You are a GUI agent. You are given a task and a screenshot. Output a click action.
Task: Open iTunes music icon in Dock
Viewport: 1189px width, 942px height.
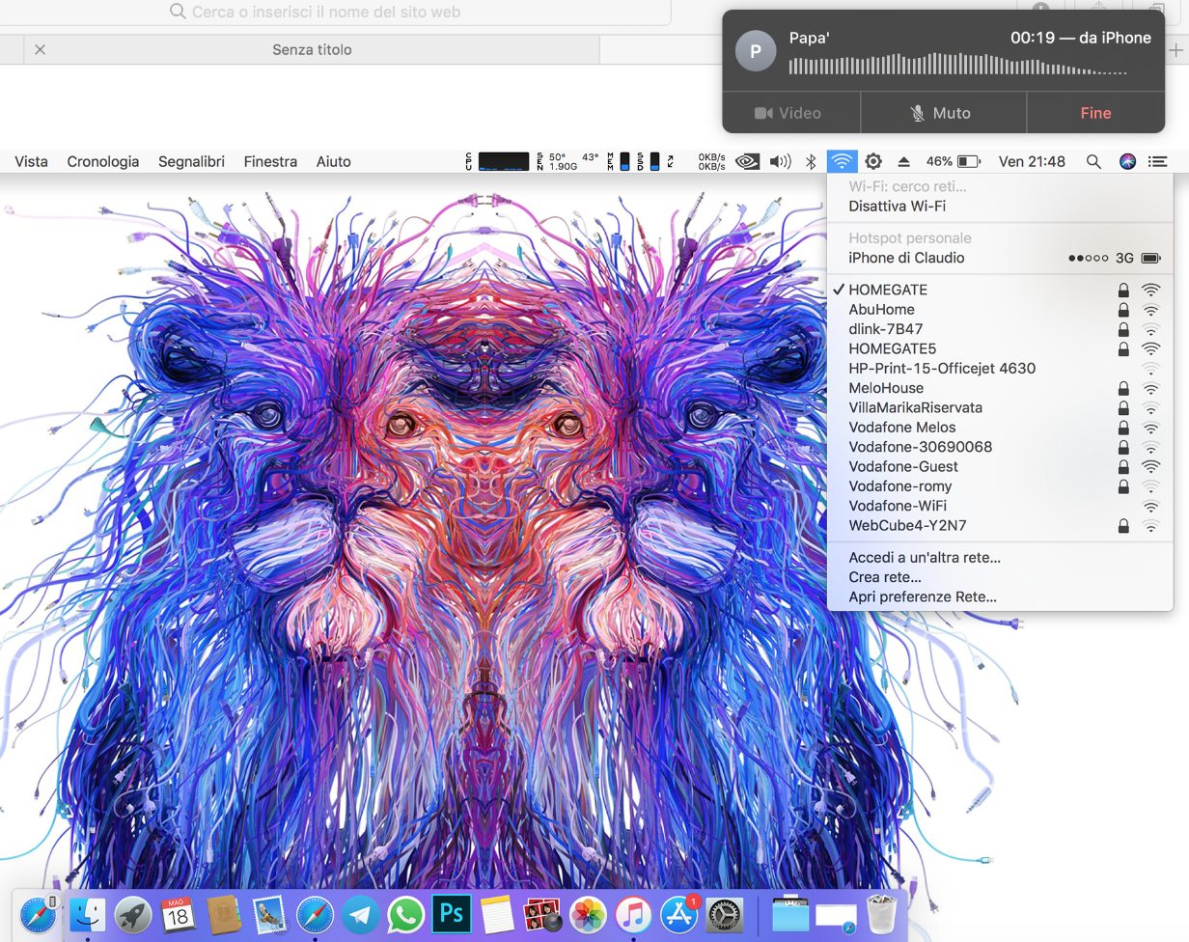pos(634,914)
